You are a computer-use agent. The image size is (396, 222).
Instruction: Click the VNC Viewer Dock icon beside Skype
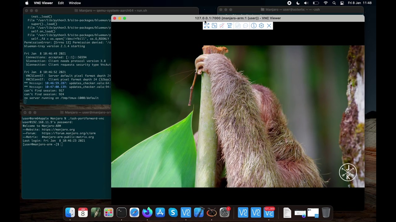(x=186, y=212)
